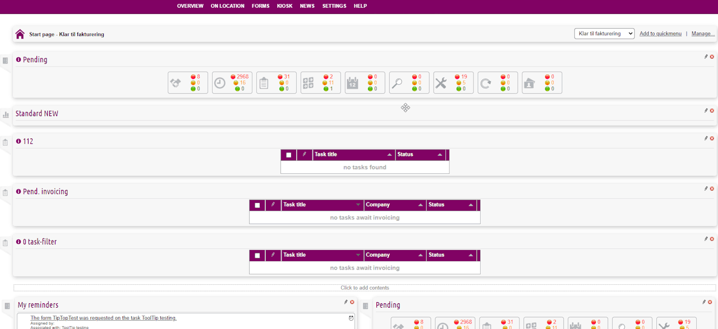Sort the 112 table by Status column
This screenshot has width=718, height=329.
pos(420,155)
